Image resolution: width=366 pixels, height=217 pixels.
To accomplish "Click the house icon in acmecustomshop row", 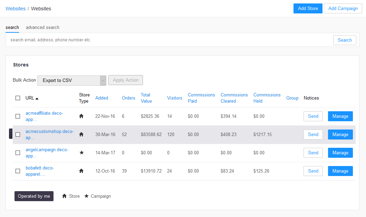I will [x=81, y=134].
